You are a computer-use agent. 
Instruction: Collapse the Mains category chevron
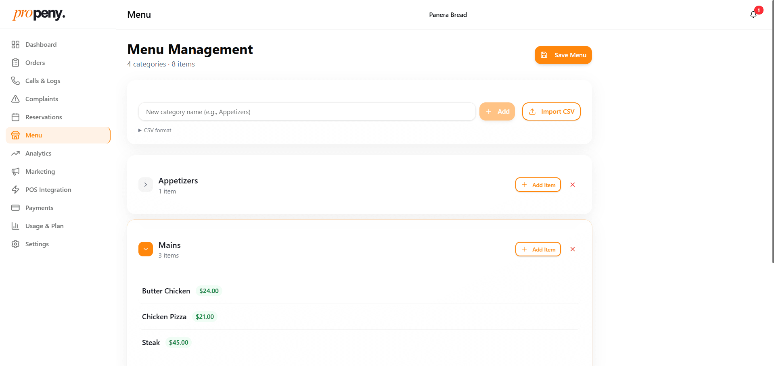(x=146, y=249)
